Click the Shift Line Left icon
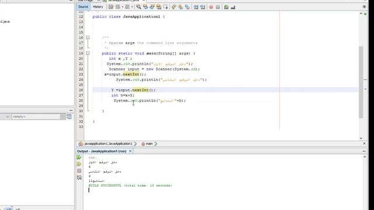Screen dimensions: 374x210 tap(196, 7)
